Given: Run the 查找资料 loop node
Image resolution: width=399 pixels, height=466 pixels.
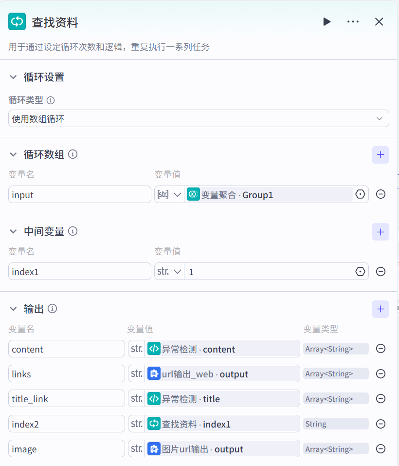Looking at the screenshot, I should (x=326, y=22).
